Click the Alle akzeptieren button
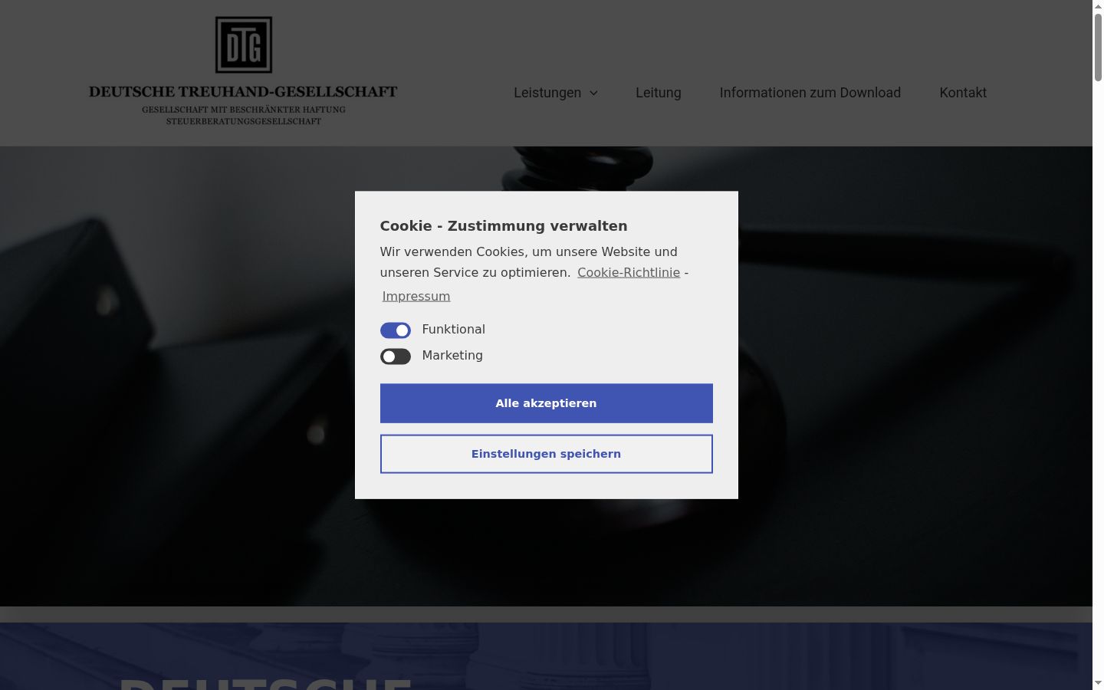This screenshot has width=1104, height=690. coord(547,403)
